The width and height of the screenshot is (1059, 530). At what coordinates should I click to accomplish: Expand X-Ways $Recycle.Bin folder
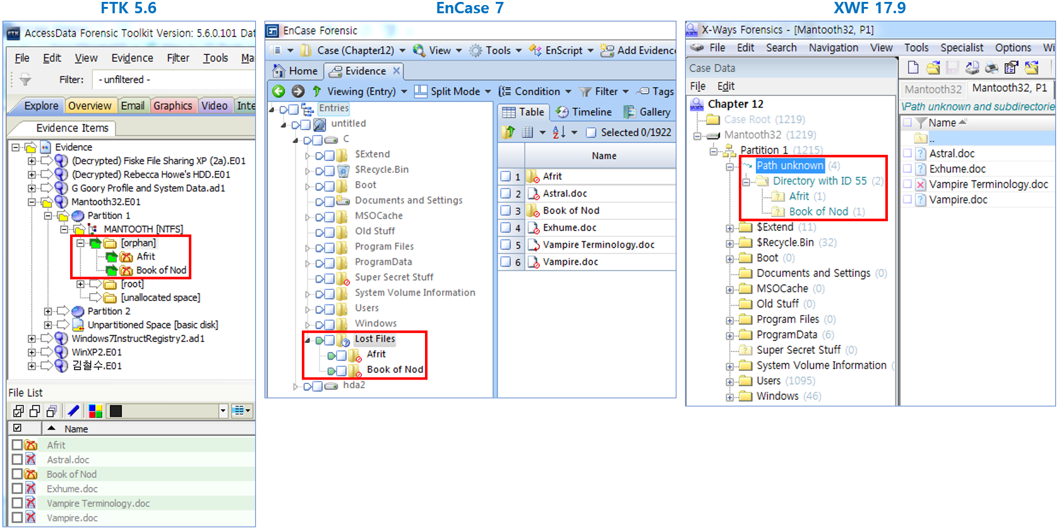click(729, 243)
